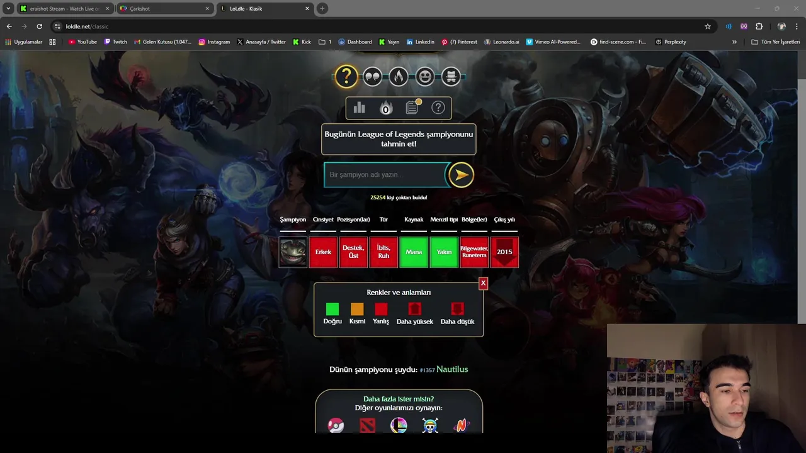Open the Anasayfa / Twitter bookmark
The image size is (806, 453).
[261, 42]
